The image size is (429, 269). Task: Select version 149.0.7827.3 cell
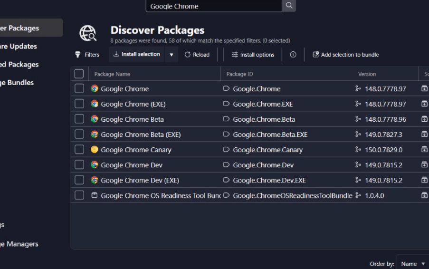[x=383, y=134]
